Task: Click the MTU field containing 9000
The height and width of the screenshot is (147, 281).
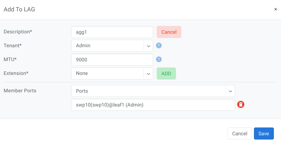Action: point(112,60)
